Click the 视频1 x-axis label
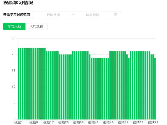The width and height of the screenshot is (167, 125). click(x=19, y=122)
